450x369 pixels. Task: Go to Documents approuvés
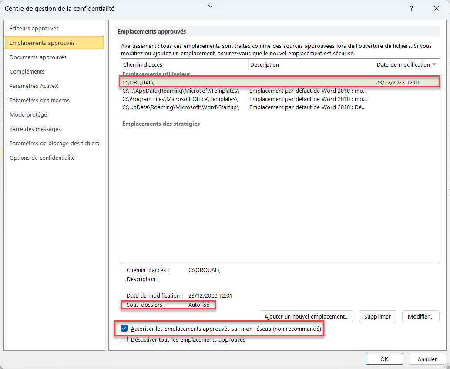pyautogui.click(x=38, y=57)
